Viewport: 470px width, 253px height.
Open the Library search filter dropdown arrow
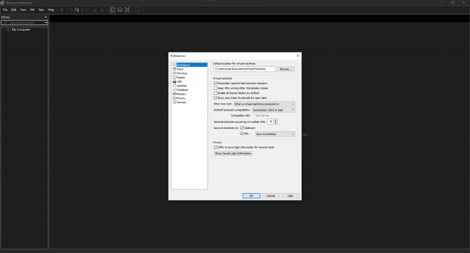coord(46,23)
